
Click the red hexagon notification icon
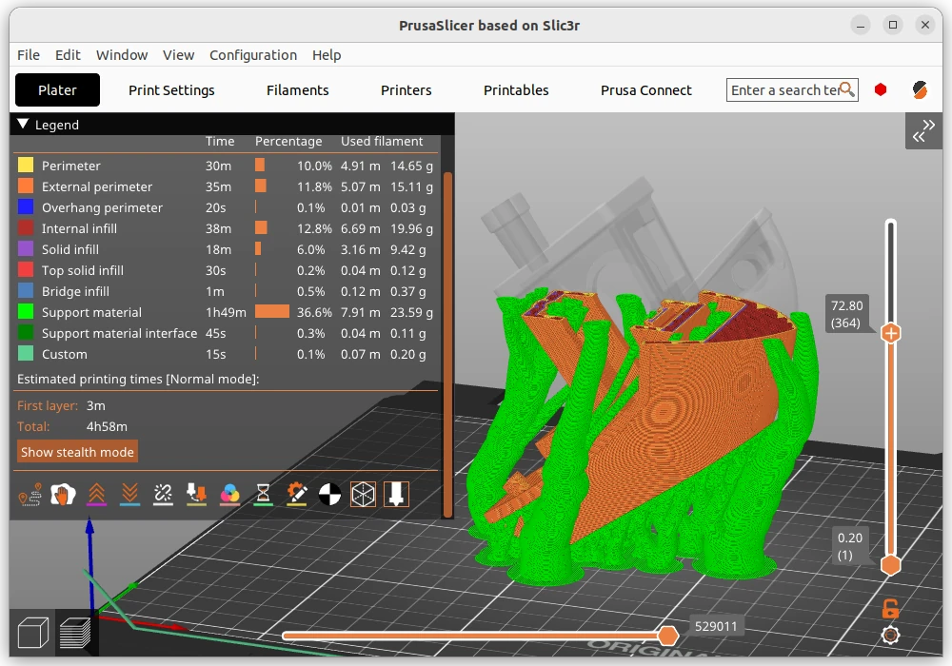click(881, 89)
